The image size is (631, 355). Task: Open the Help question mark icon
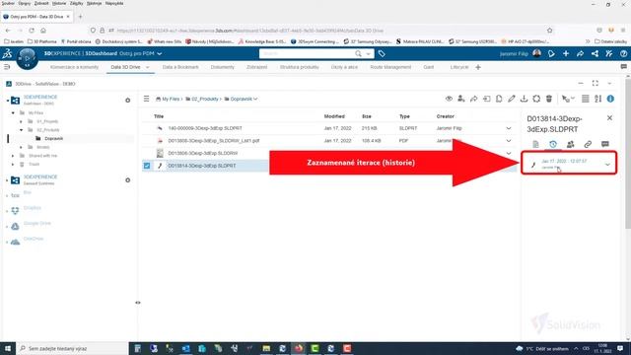pos(623,53)
